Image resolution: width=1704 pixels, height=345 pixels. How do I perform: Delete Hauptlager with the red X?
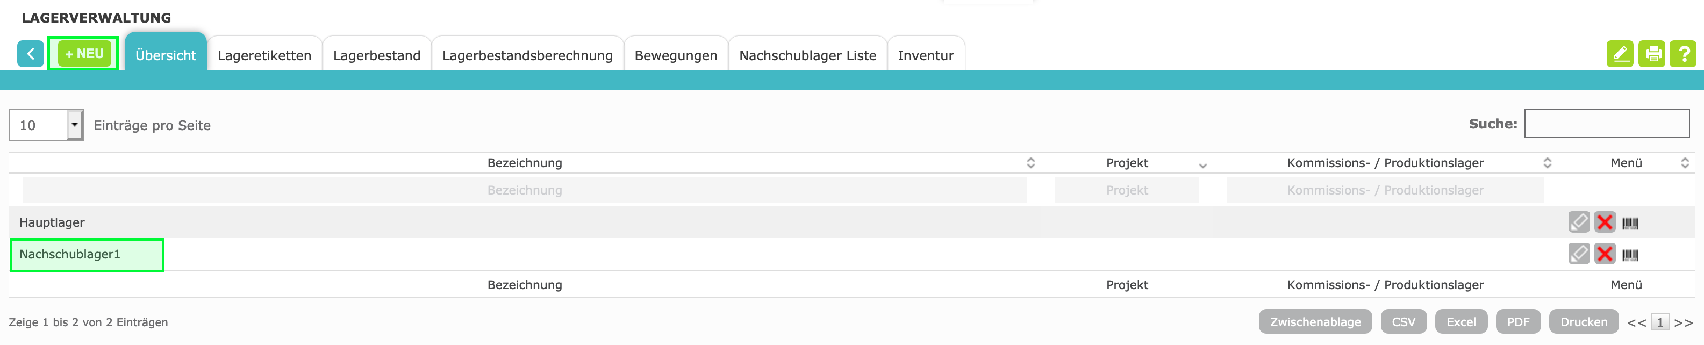tap(1604, 222)
